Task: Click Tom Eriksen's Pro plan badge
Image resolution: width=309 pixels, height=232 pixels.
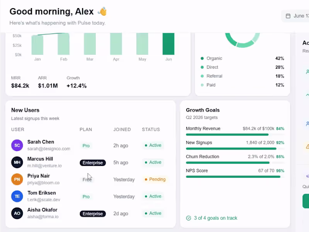Action: (86, 197)
